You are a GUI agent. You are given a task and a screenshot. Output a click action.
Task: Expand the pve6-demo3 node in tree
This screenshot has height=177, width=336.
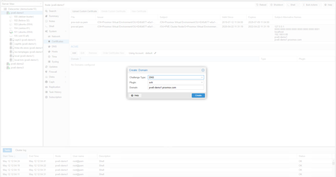coord(5,68)
